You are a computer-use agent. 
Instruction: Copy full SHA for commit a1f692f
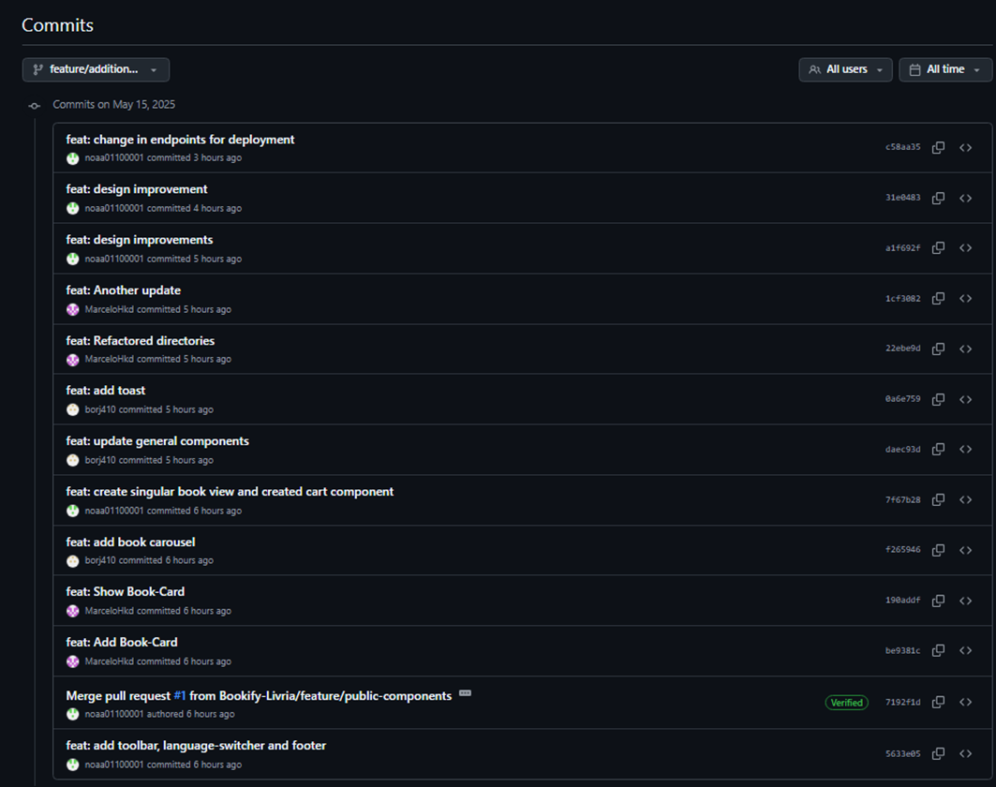click(938, 247)
